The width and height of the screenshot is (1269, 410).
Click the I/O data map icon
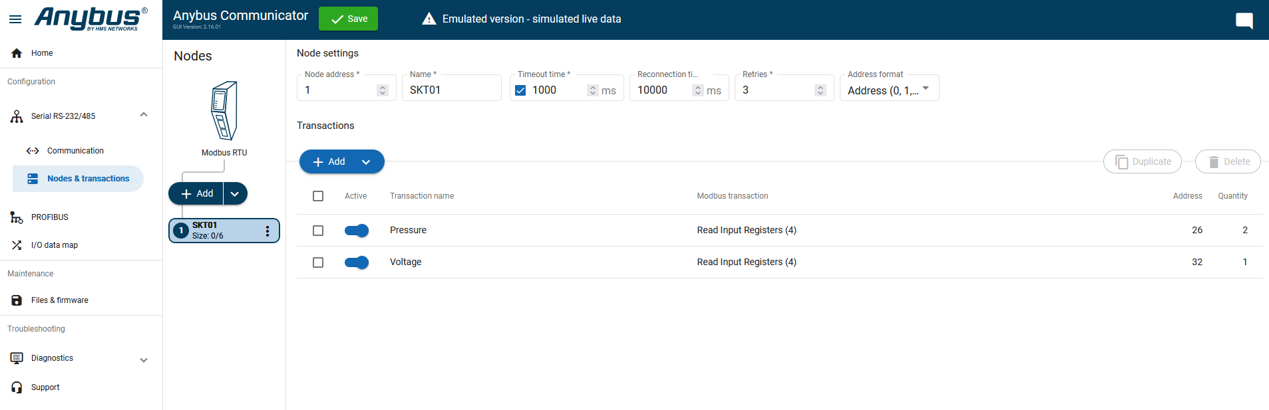(17, 245)
